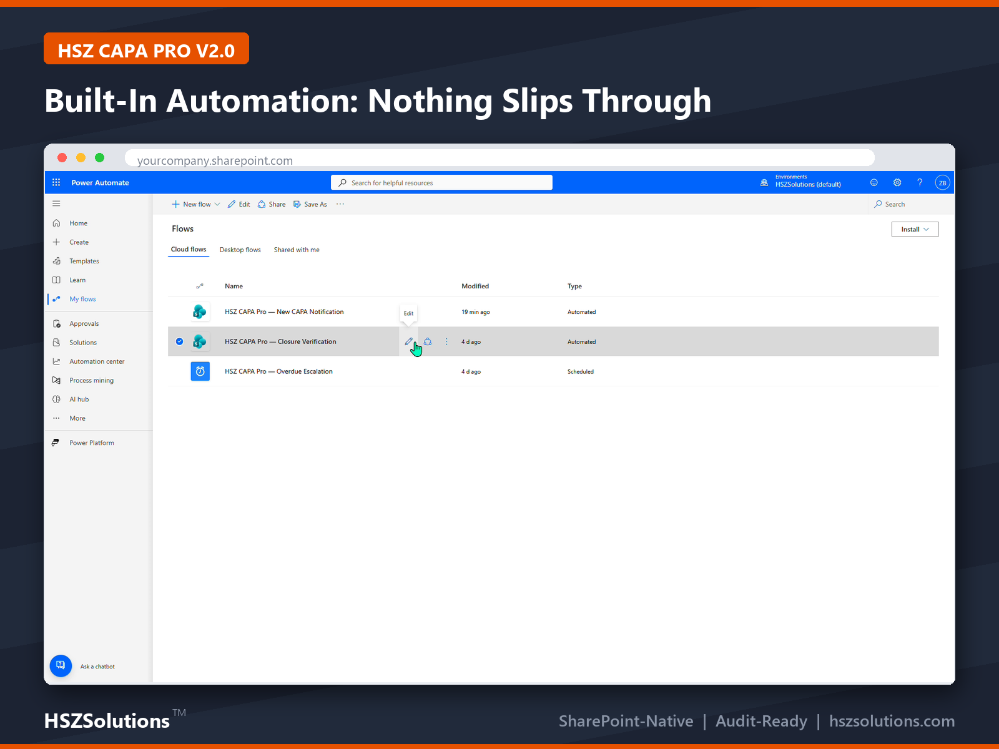This screenshot has width=999, height=749.
Task: Open more commands dots on Closure Verification row
Action: [446, 341]
